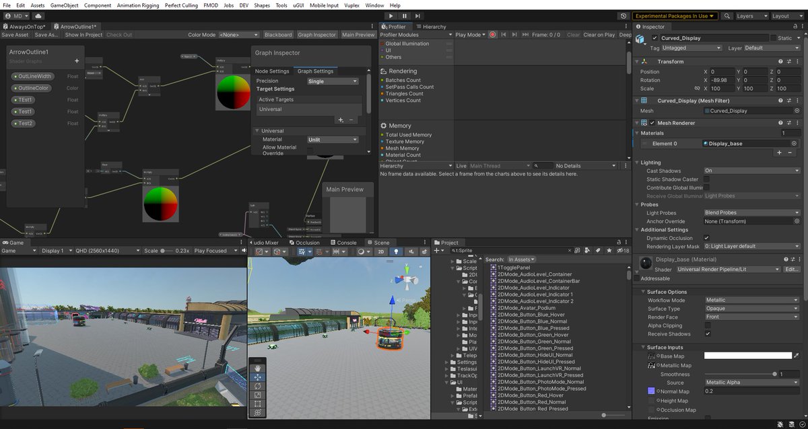
Task: Click the cloud services icon in the toolbar
Action: tap(37, 15)
